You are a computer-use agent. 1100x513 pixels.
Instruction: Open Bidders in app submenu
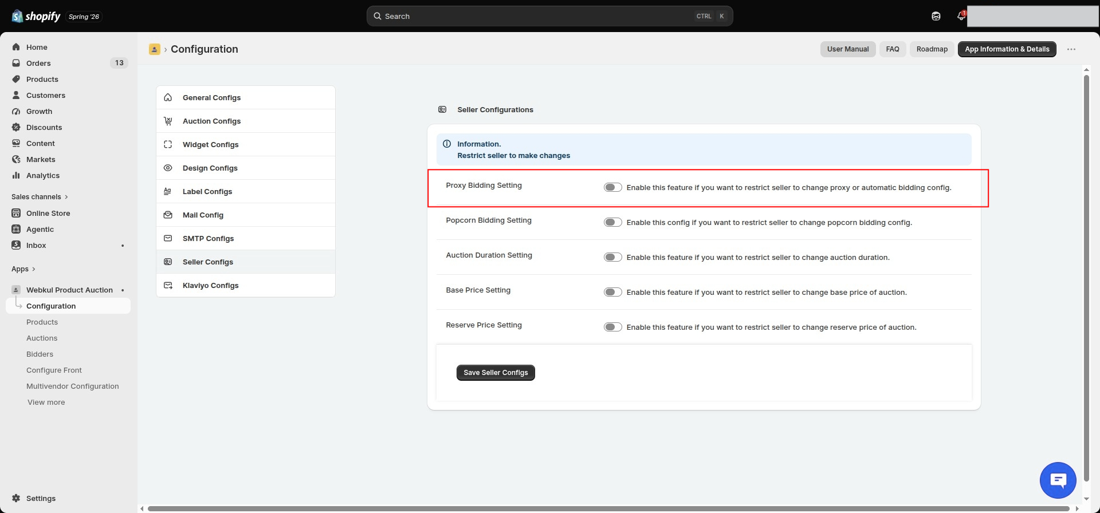coord(40,354)
